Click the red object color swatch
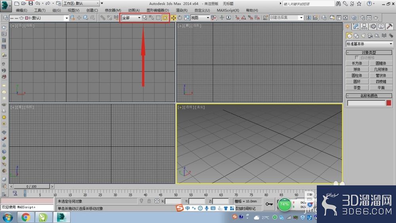 [x=389, y=103]
